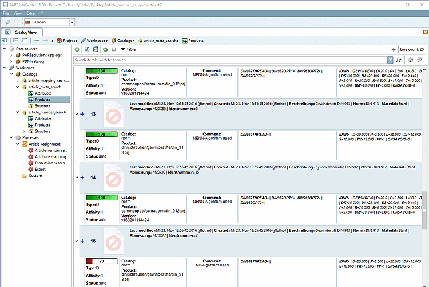Collapse row 14 with its chevron
The image size is (429, 287).
click(x=77, y=178)
